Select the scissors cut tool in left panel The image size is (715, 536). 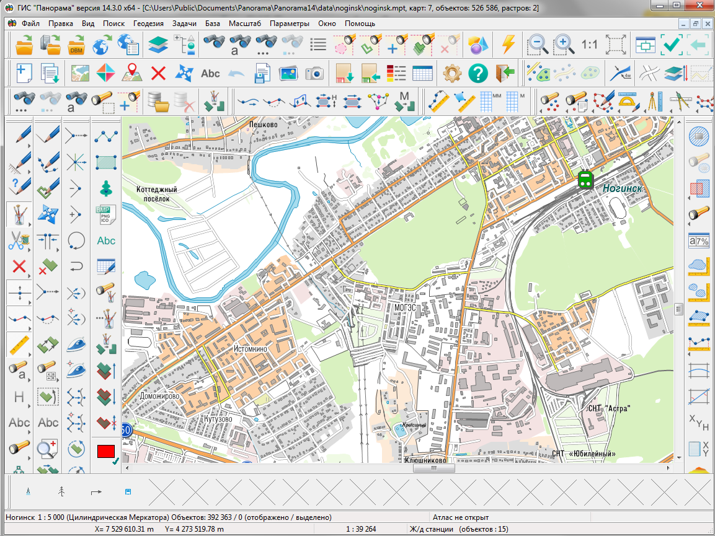click(x=18, y=240)
